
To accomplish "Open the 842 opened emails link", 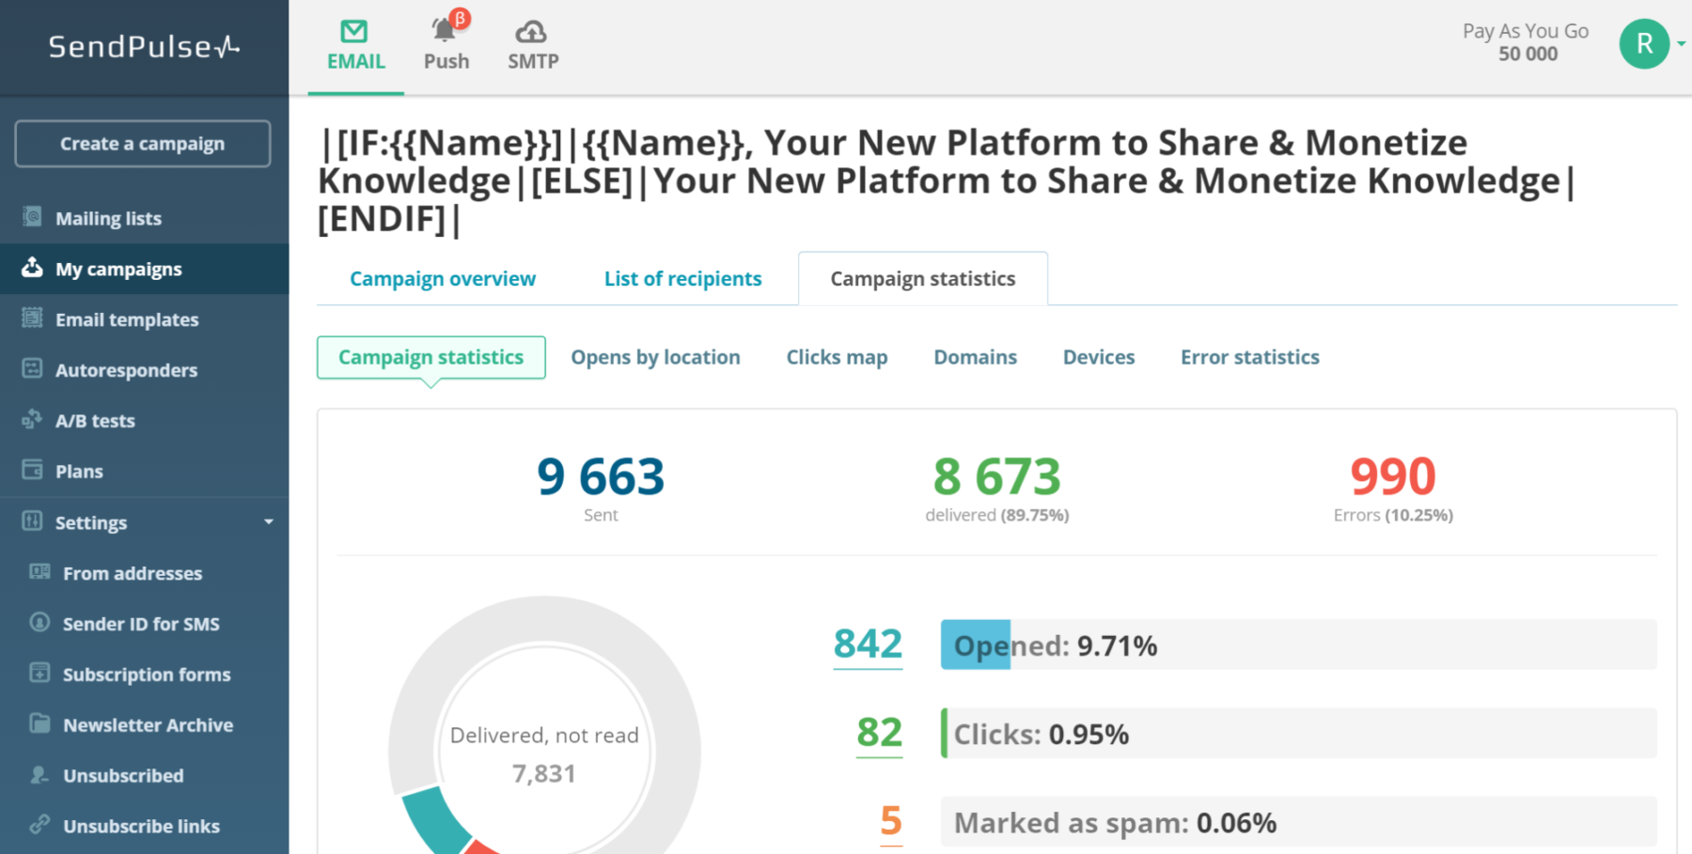I will click(867, 644).
